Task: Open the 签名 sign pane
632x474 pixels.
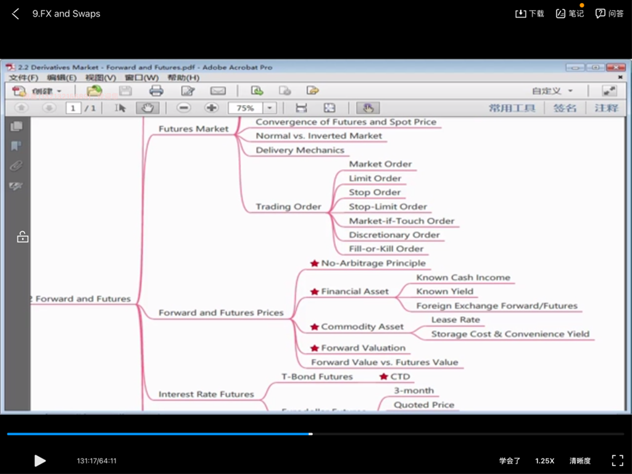Action: pyautogui.click(x=565, y=108)
